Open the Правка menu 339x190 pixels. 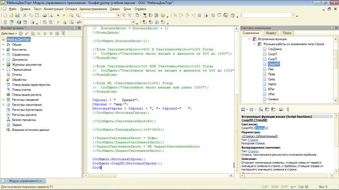coord(25,9)
